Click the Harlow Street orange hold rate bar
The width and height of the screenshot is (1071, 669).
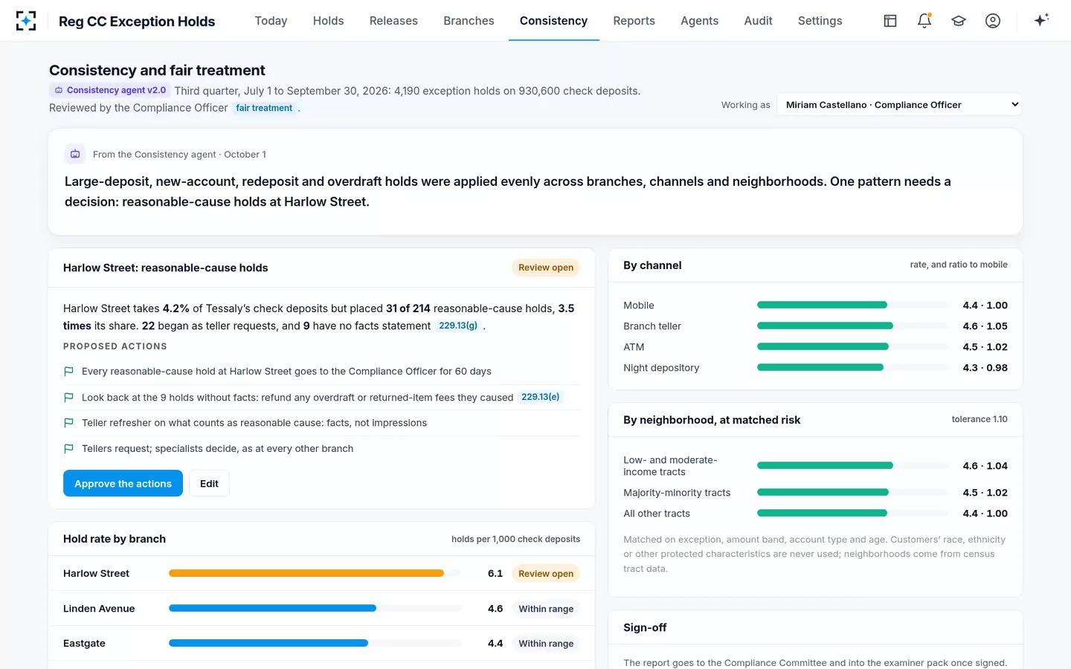click(x=306, y=573)
